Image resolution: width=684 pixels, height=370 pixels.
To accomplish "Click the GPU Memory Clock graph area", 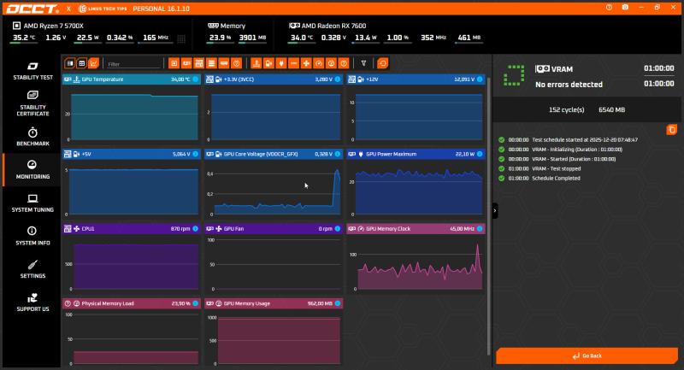I will (x=416, y=264).
